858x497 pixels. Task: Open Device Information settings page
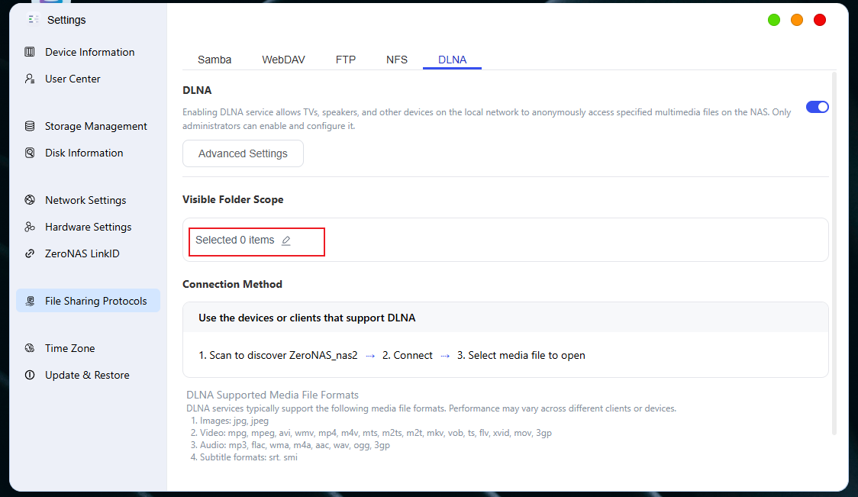pyautogui.click(x=88, y=52)
